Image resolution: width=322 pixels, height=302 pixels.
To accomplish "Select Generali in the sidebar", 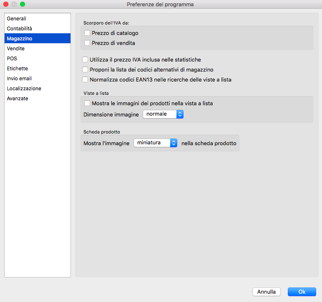I will (17, 19).
